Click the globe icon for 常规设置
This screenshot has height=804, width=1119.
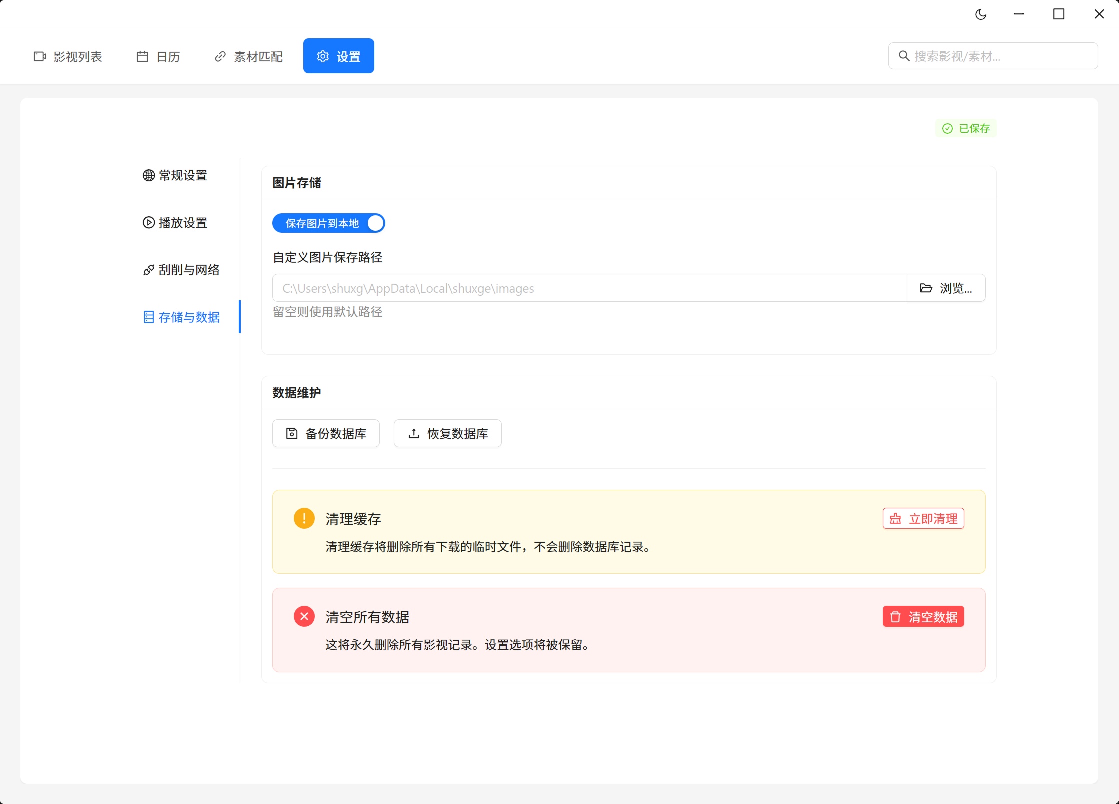(148, 175)
